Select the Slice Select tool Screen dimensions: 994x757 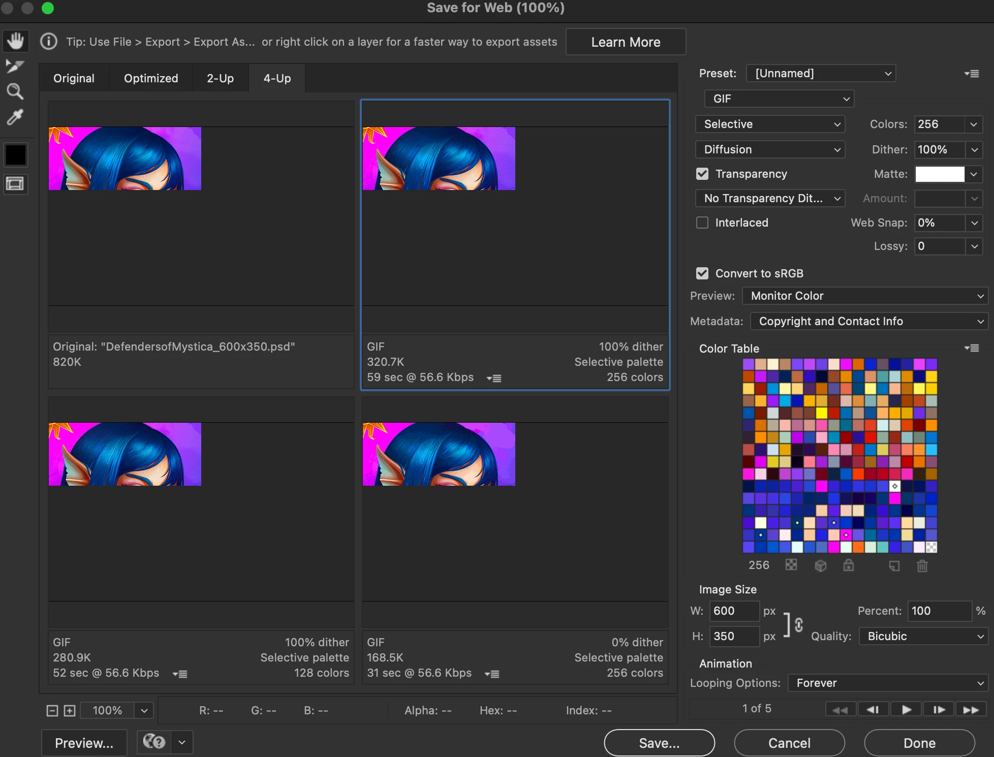[15, 66]
